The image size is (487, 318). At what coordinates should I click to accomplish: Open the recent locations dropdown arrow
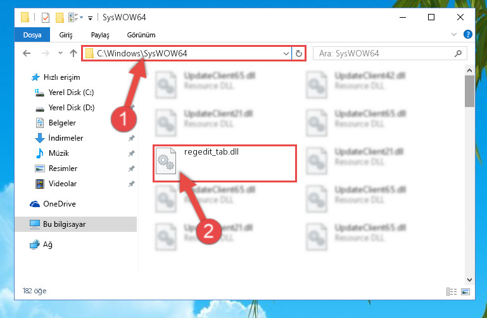tap(60, 53)
